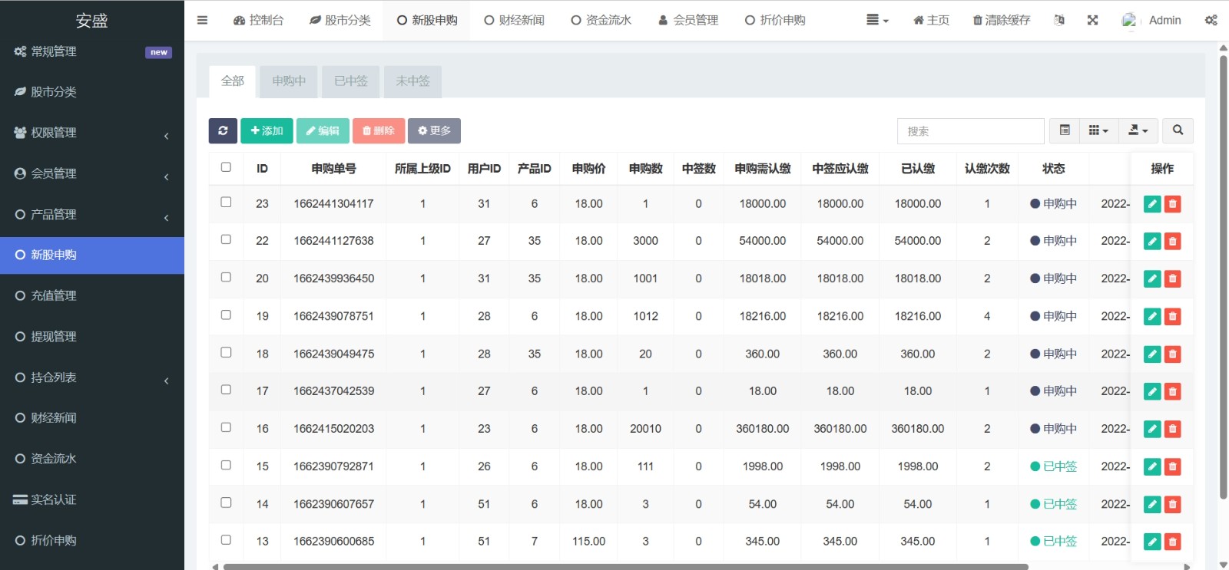Open settings gears icon at top right
Screen dimensions: 1229x570
click(x=1211, y=21)
